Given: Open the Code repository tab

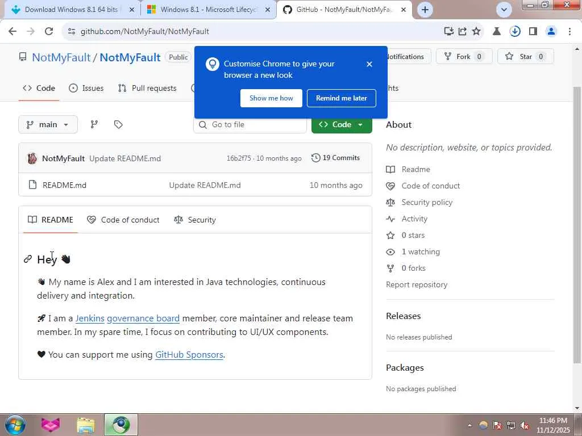Looking at the screenshot, I should click(39, 88).
